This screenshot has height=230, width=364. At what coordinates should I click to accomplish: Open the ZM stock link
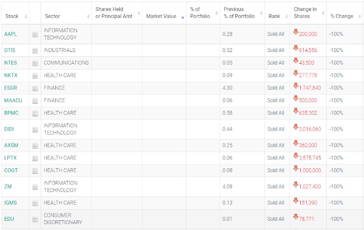[x=8, y=187]
